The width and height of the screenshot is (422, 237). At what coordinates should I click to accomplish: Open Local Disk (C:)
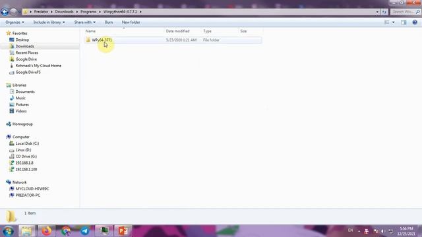pos(27,144)
